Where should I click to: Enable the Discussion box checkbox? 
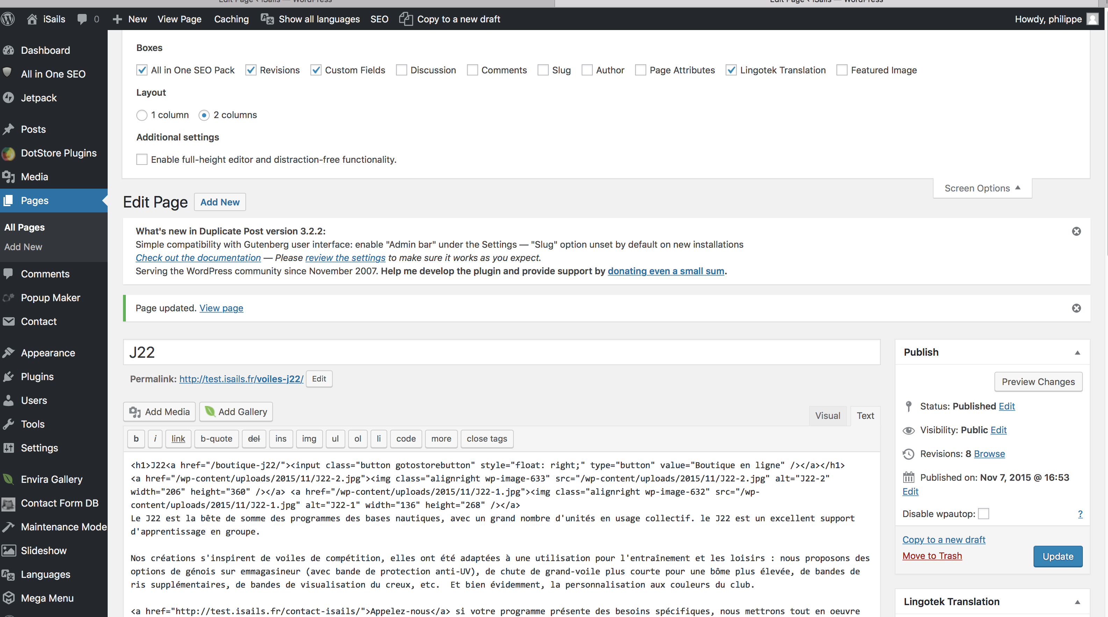(x=401, y=70)
